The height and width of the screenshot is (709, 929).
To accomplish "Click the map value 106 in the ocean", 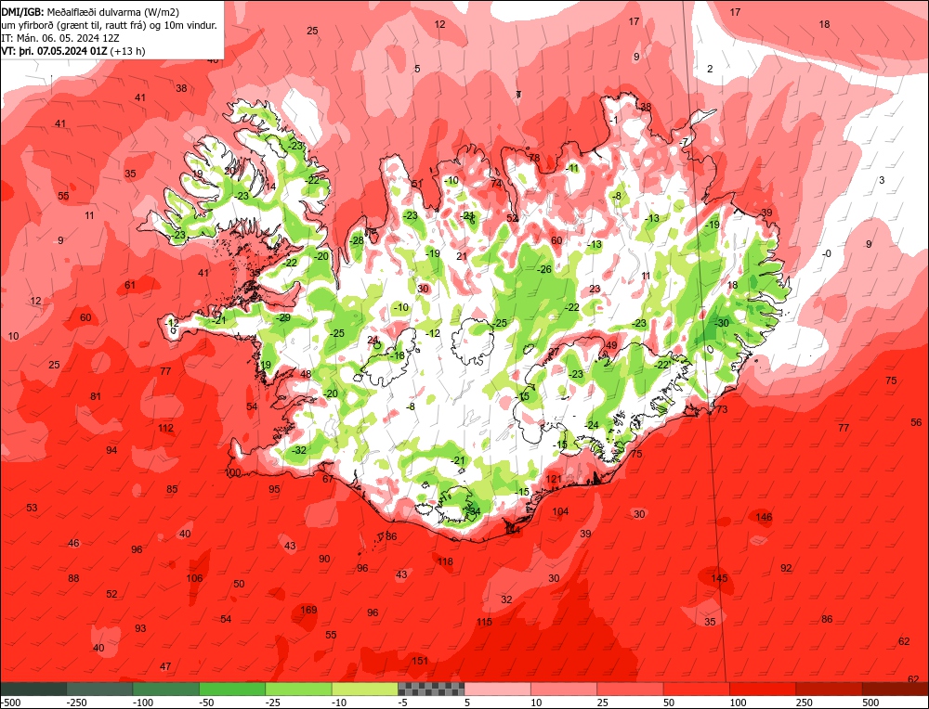I will tap(194, 578).
